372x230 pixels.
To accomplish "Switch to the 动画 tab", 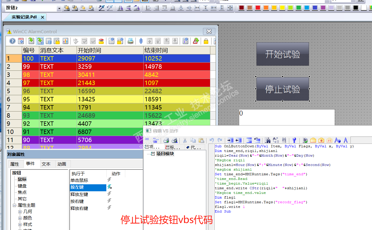I will (62, 164).
